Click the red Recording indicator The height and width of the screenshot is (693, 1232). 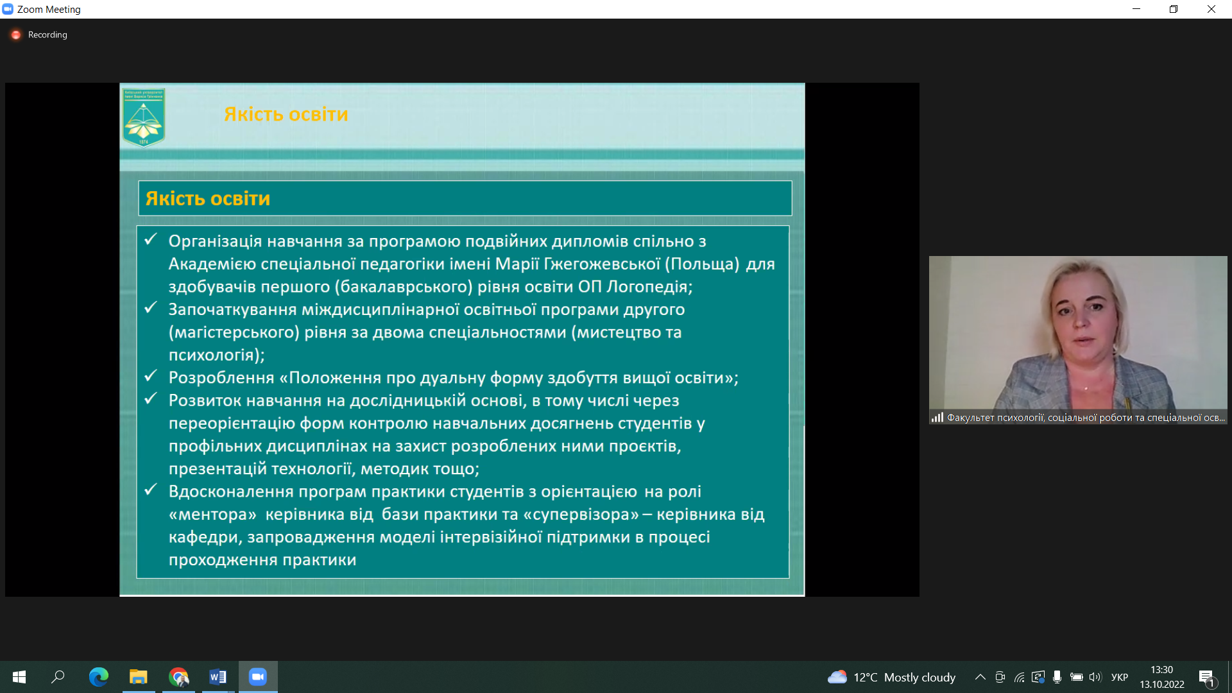coord(16,35)
